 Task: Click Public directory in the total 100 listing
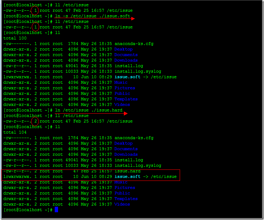[122, 94]
